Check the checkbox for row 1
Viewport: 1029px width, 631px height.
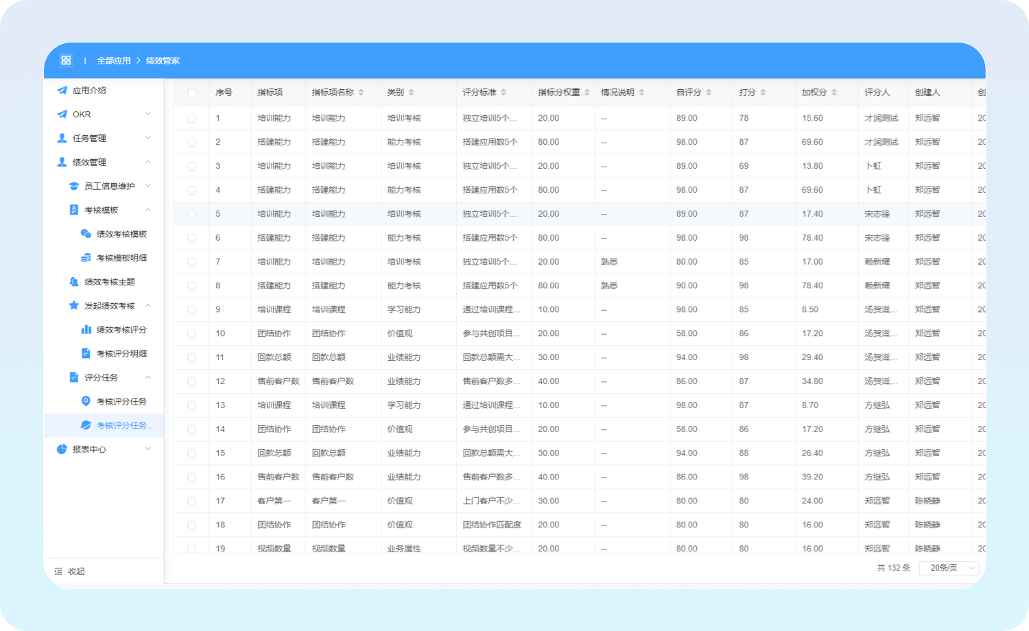[x=191, y=119]
